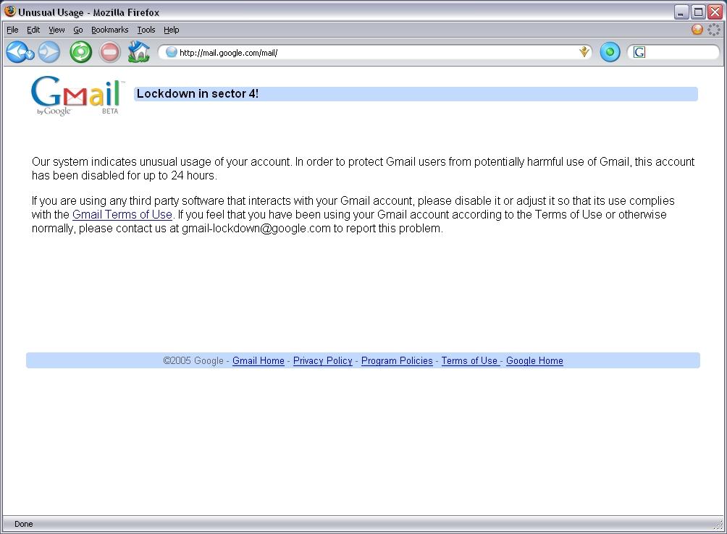Minimize the Firefox window

[681, 12]
